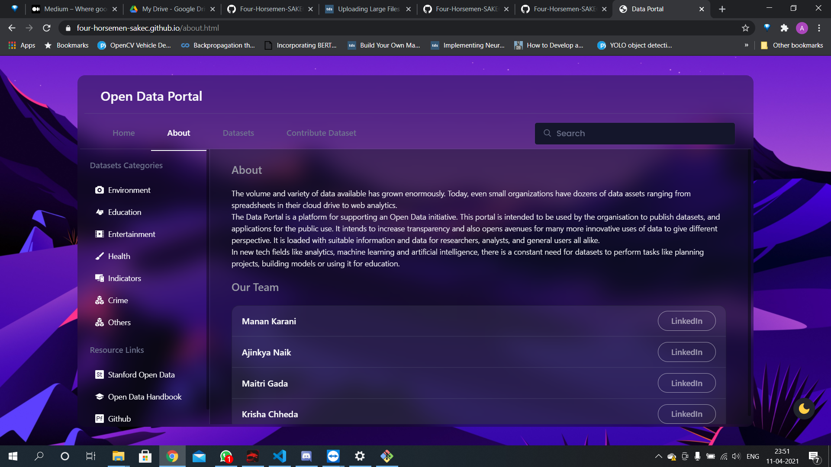This screenshot has width=831, height=467.
Task: Click the Education category icon
Action: click(x=99, y=212)
